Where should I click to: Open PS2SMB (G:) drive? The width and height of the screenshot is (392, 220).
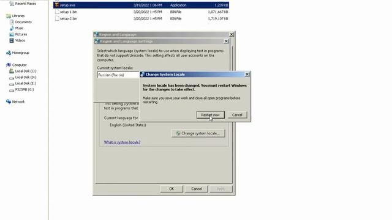[24, 90]
